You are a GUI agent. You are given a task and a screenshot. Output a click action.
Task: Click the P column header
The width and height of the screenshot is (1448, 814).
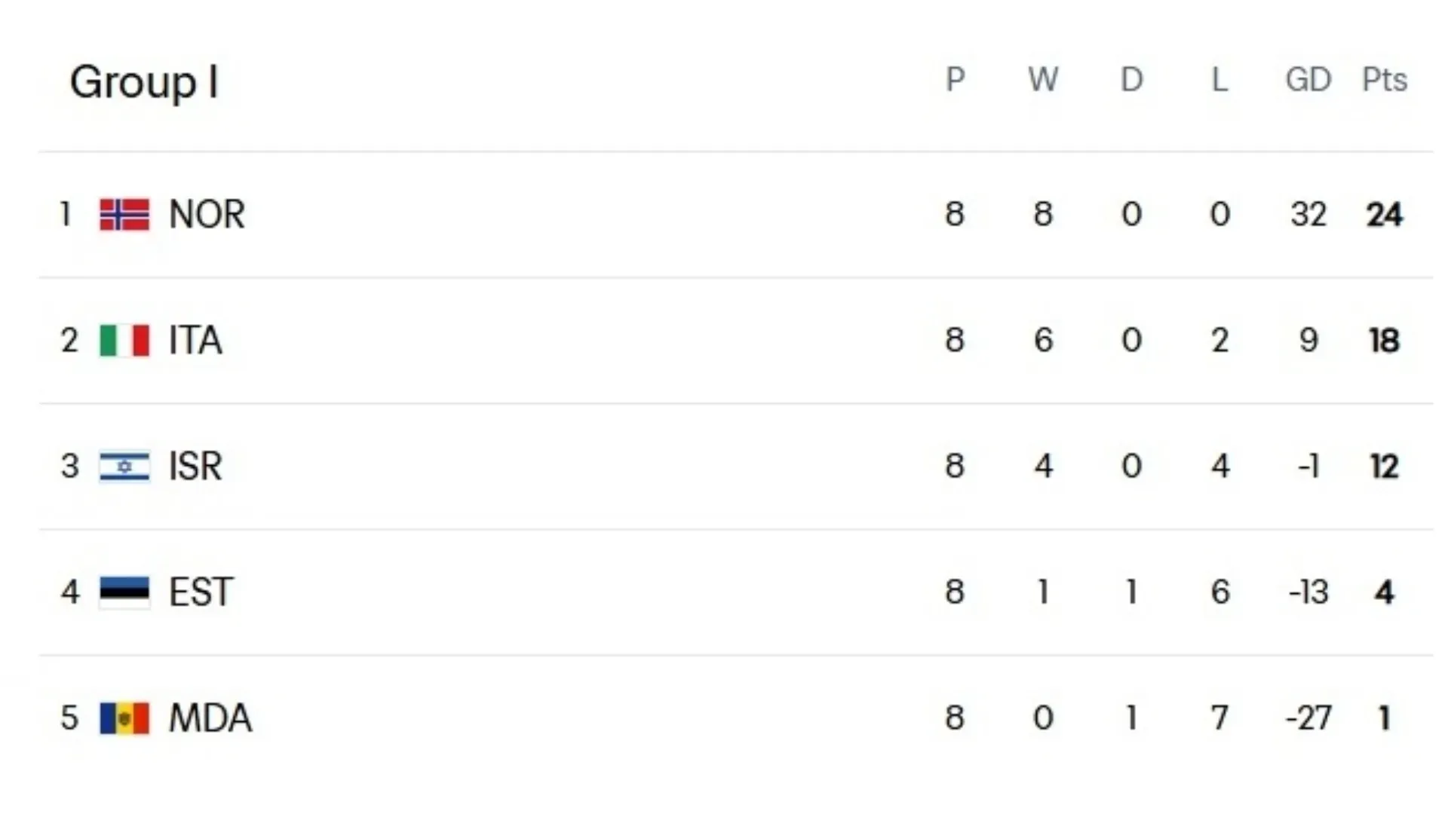pyautogui.click(x=955, y=80)
